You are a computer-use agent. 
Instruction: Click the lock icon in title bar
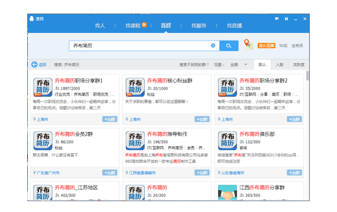tap(286, 19)
